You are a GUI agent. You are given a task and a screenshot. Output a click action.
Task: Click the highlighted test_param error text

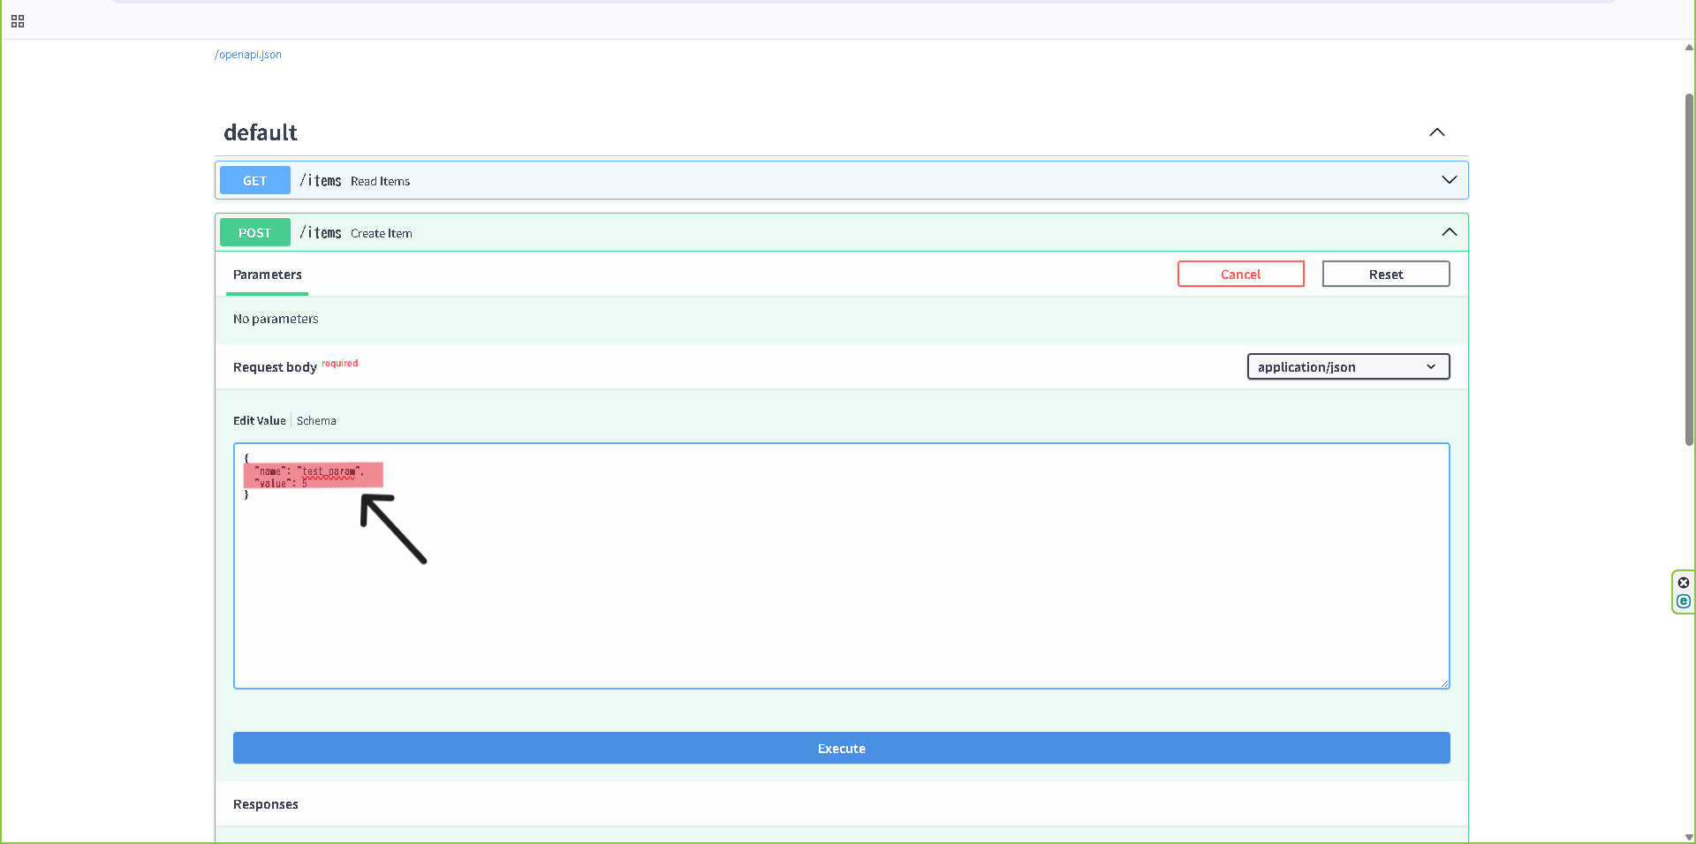pyautogui.click(x=331, y=471)
